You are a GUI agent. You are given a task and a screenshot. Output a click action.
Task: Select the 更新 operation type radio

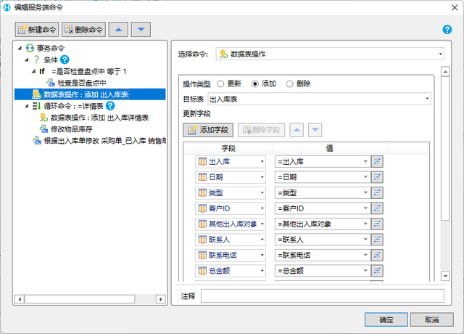pyautogui.click(x=220, y=84)
